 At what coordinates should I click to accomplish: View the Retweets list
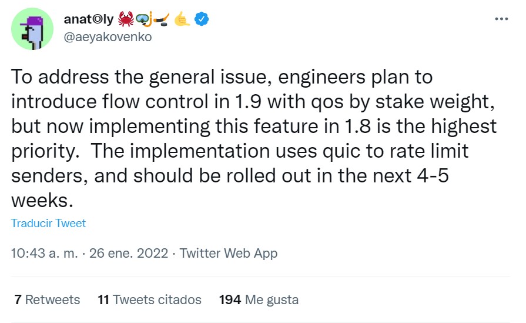pyautogui.click(x=47, y=299)
